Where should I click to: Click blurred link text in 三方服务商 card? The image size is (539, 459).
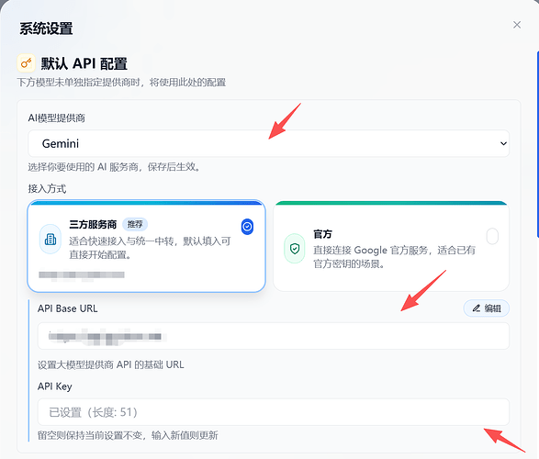[82, 274]
